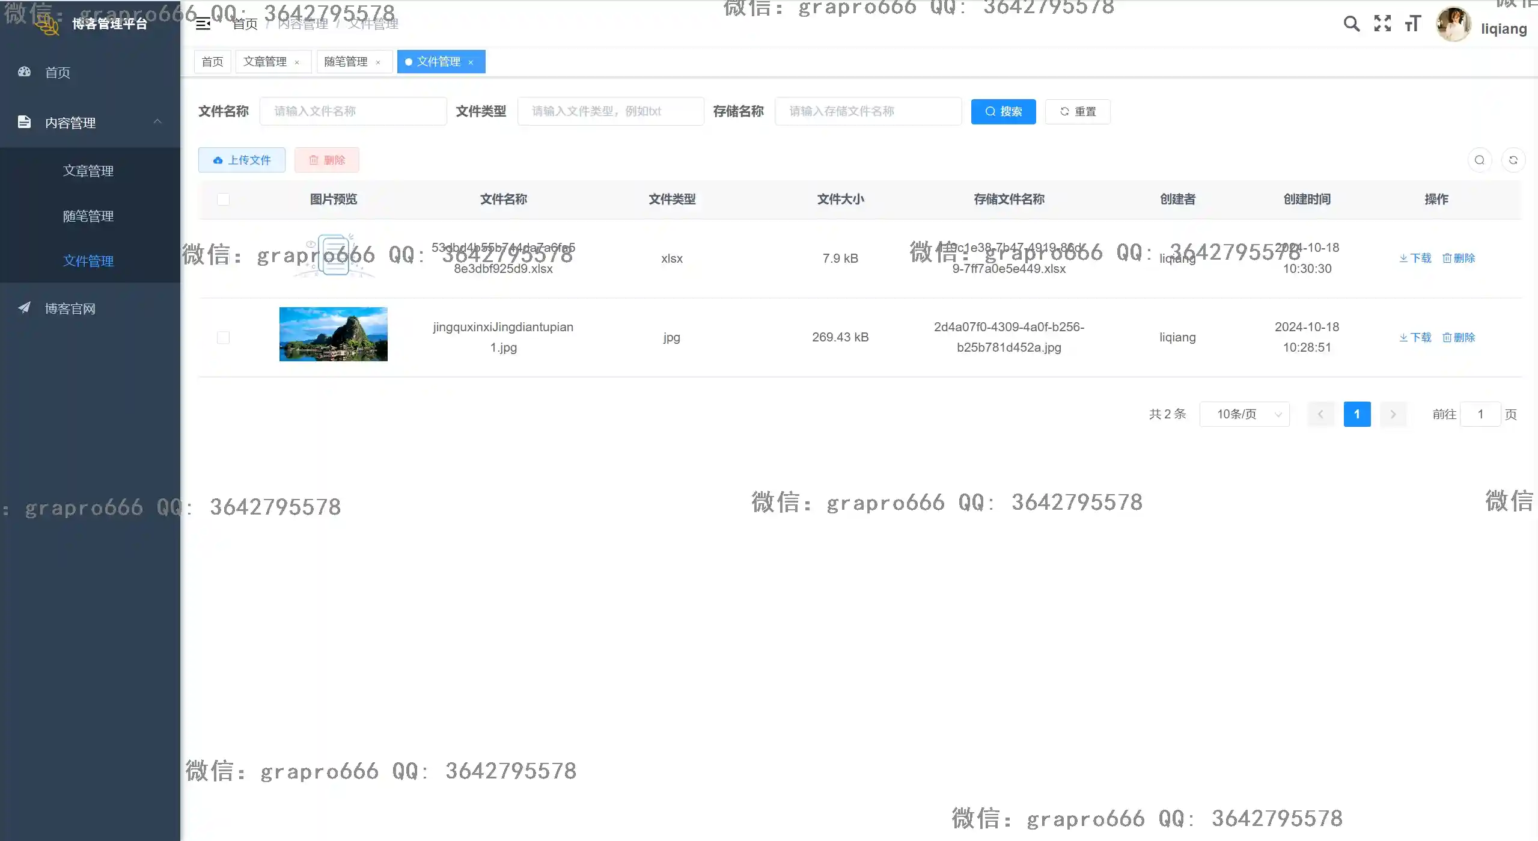Open the global search magnifier in top bar
Screen dimensions: 1538x841
(x=1351, y=23)
